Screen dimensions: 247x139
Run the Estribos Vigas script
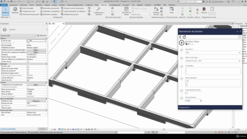pyautogui.click(x=181, y=43)
